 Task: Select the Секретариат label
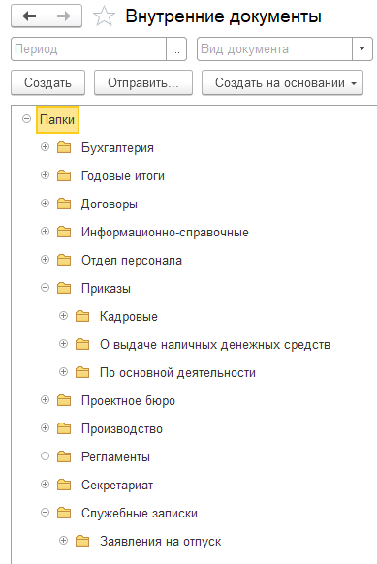coord(117,486)
